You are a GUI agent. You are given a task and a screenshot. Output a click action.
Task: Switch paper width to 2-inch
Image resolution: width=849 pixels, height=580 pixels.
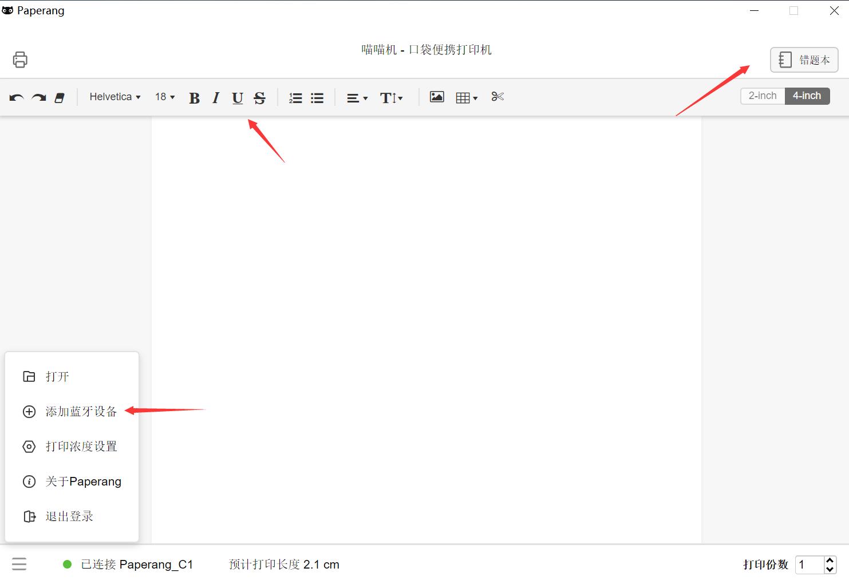tap(763, 96)
